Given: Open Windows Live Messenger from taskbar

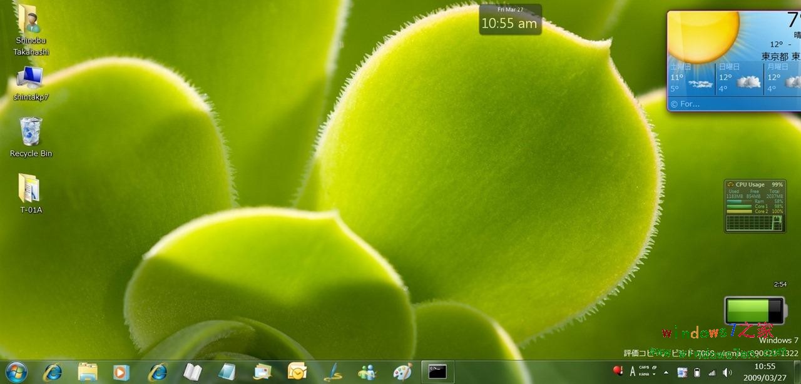Looking at the screenshot, I should tap(367, 372).
